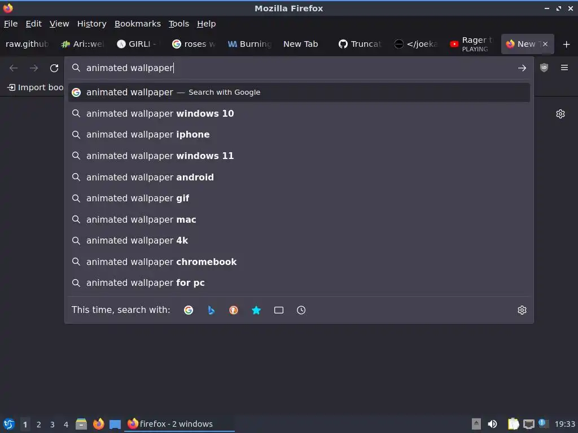Launch Firefox from the taskbar quicklaunch
This screenshot has width=578, height=433.
[x=98, y=424]
